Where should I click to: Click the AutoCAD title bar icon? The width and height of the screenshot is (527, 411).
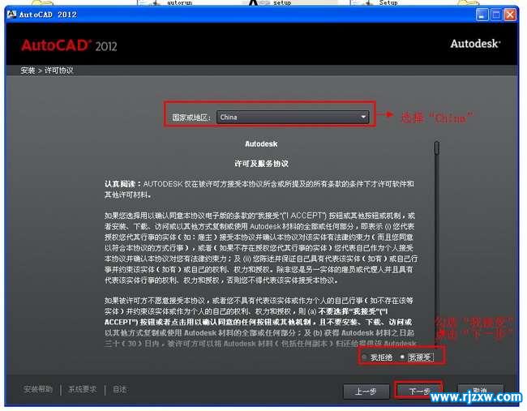point(12,15)
